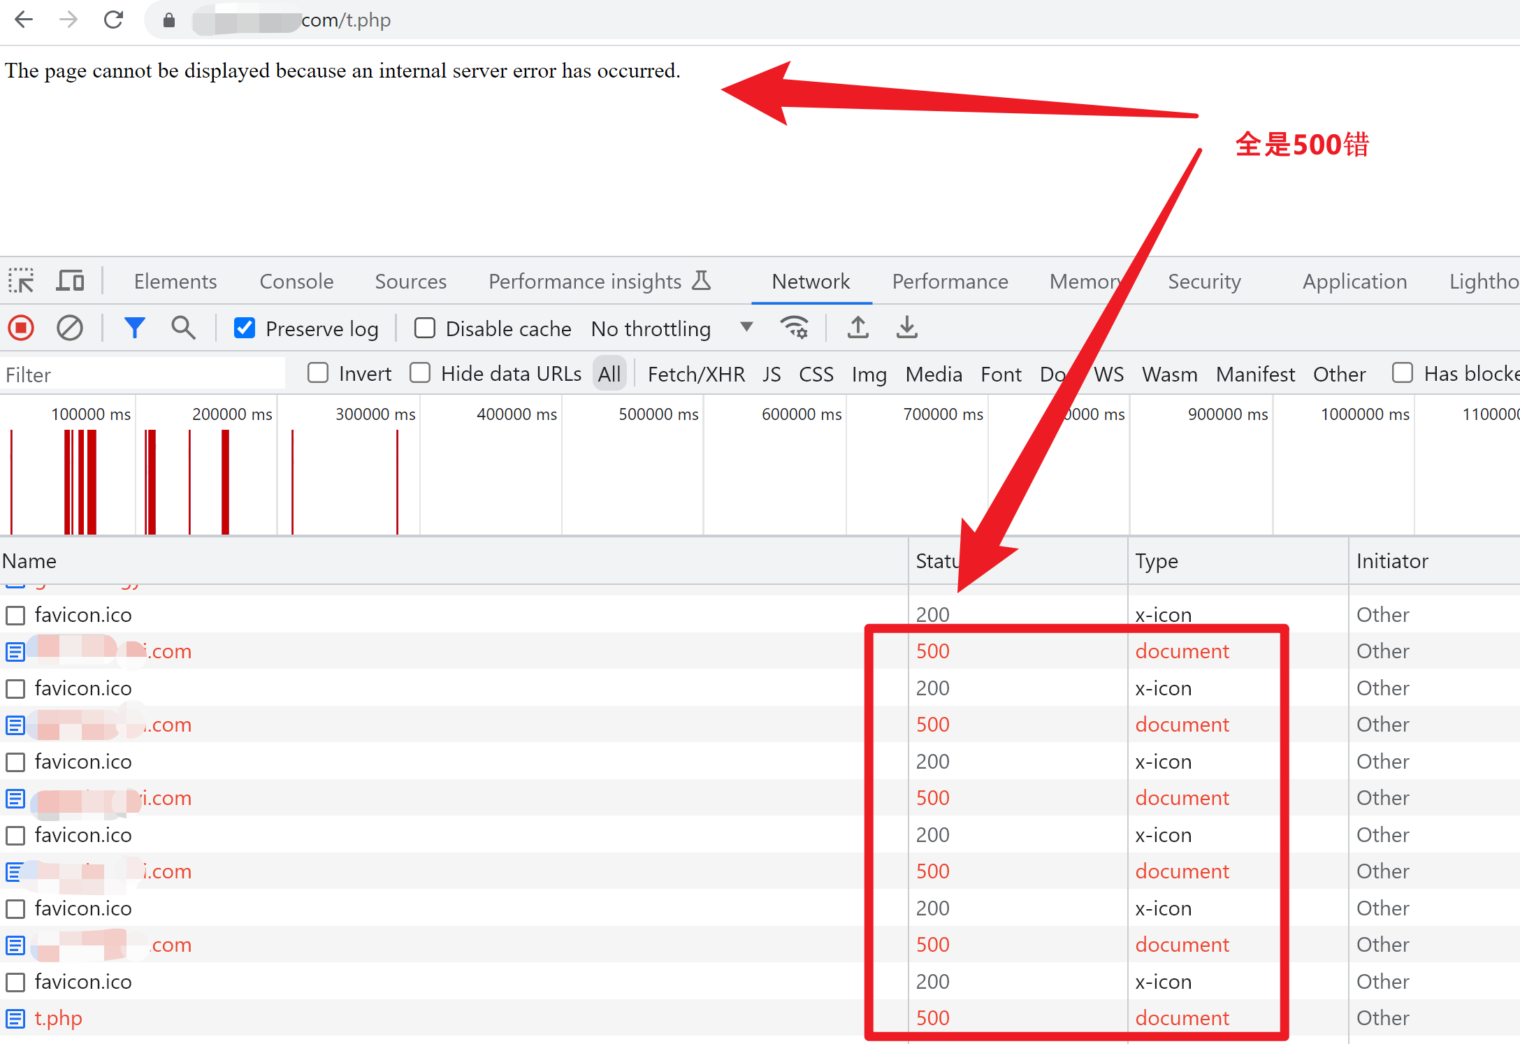Viewport: 1520px width, 1044px height.
Task: Switch to the Security tab
Action: 1204,282
